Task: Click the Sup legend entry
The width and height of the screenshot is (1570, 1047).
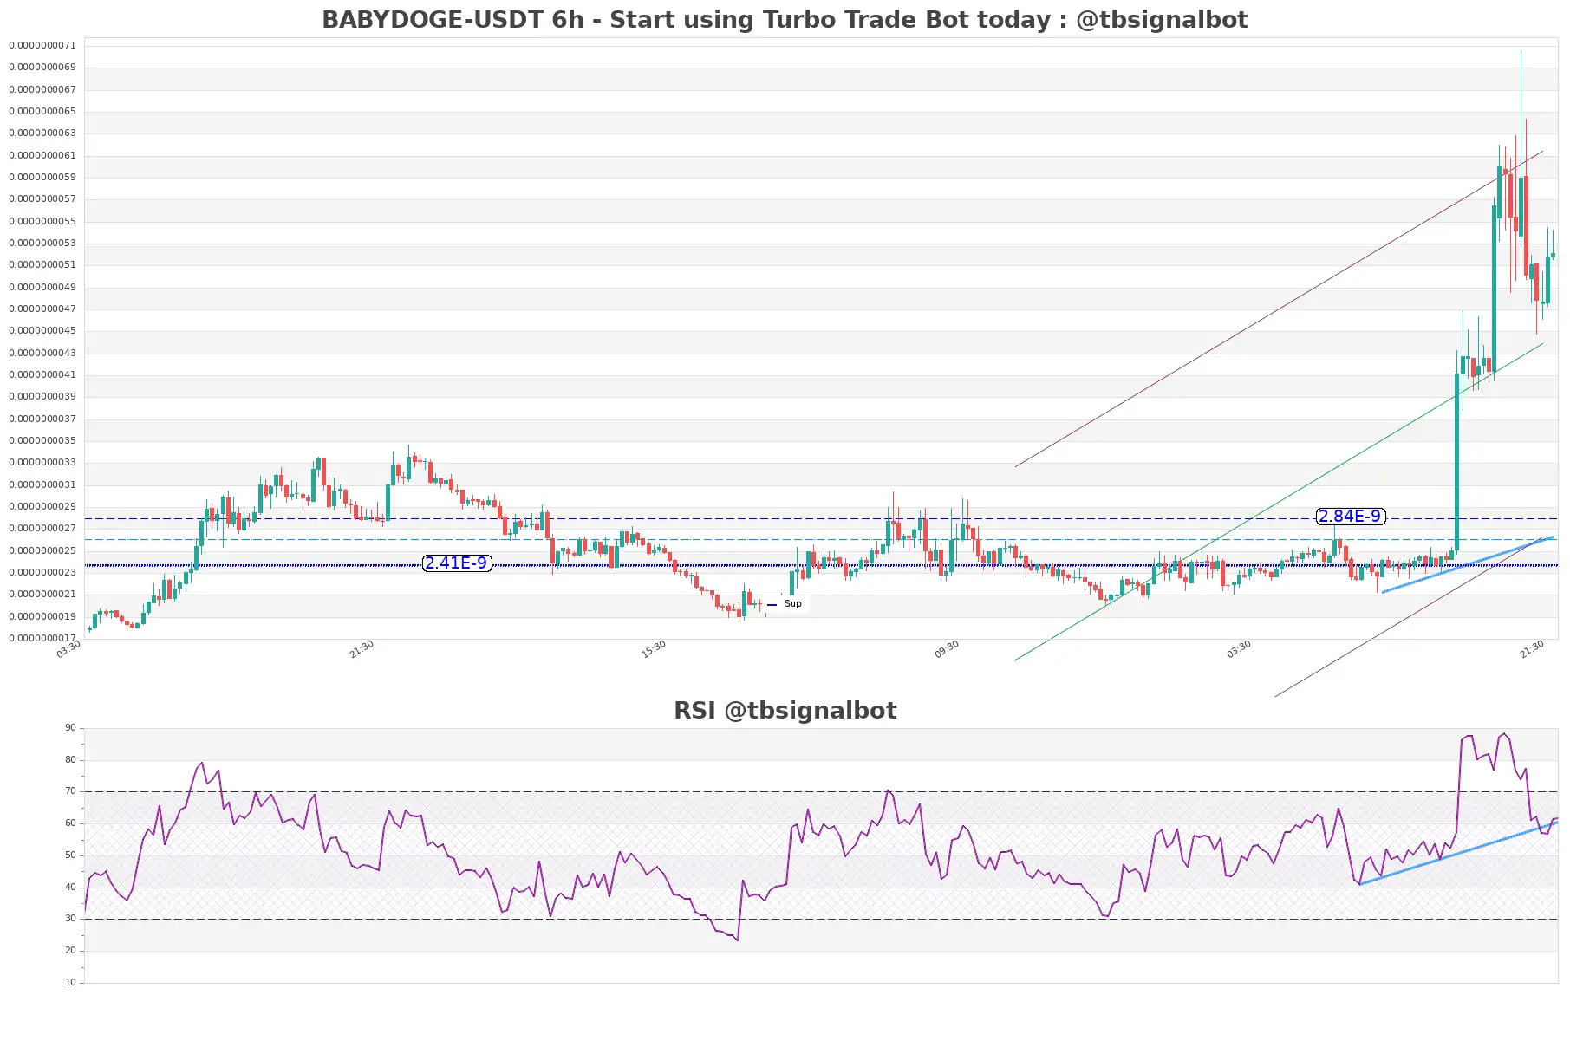Action: coord(786,604)
